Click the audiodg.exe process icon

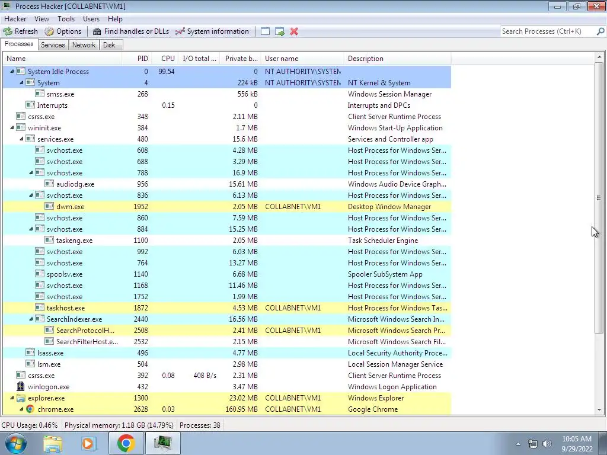pyautogui.click(x=49, y=184)
